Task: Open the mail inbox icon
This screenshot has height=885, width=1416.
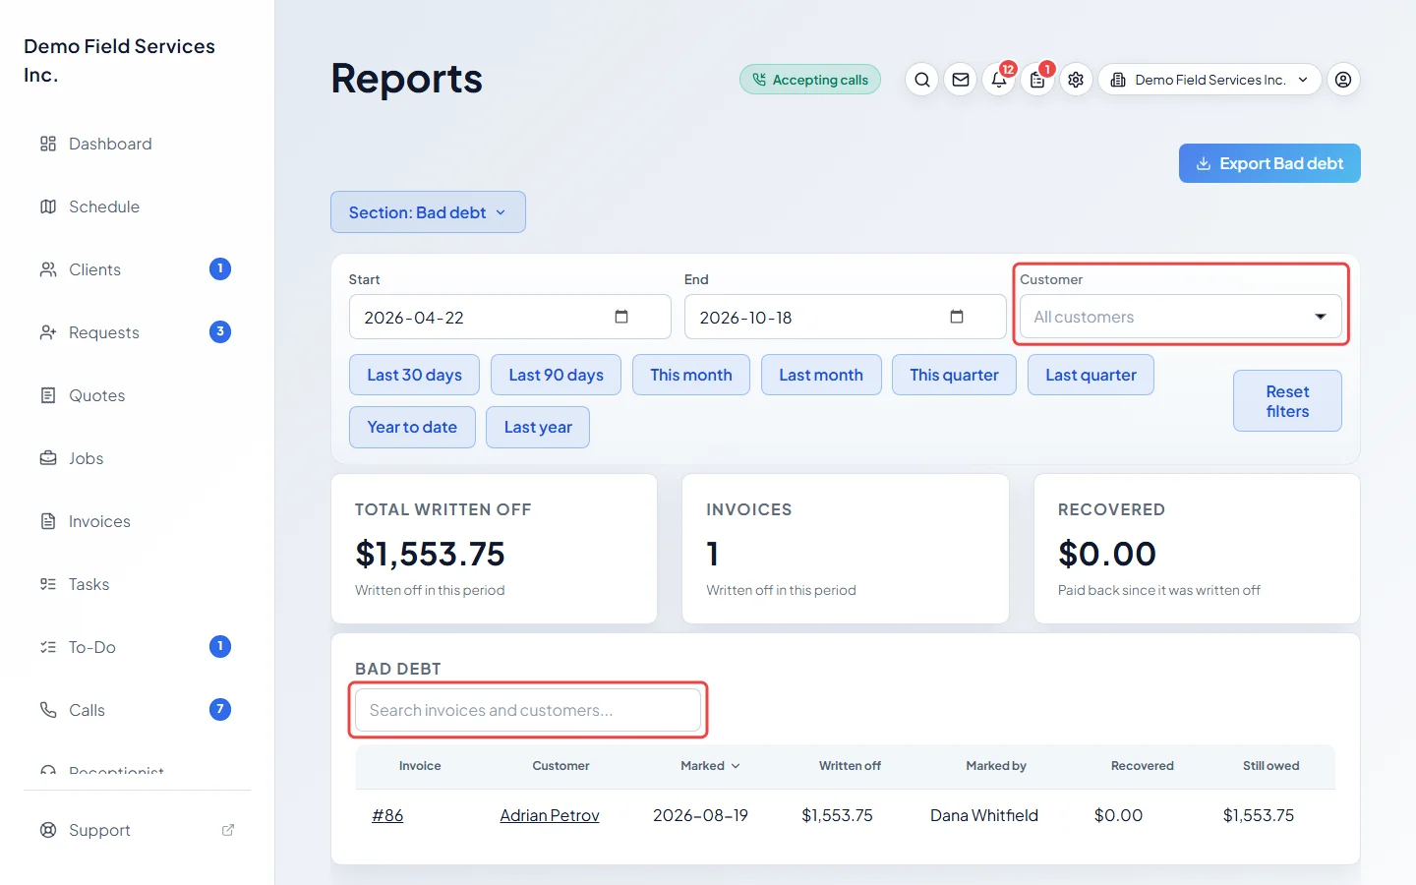Action: [961, 80]
